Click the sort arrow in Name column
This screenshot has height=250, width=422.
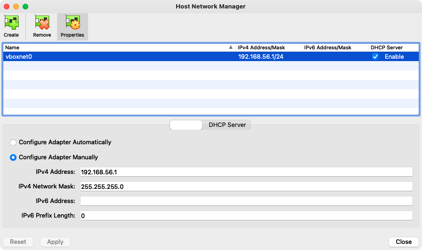pos(230,47)
